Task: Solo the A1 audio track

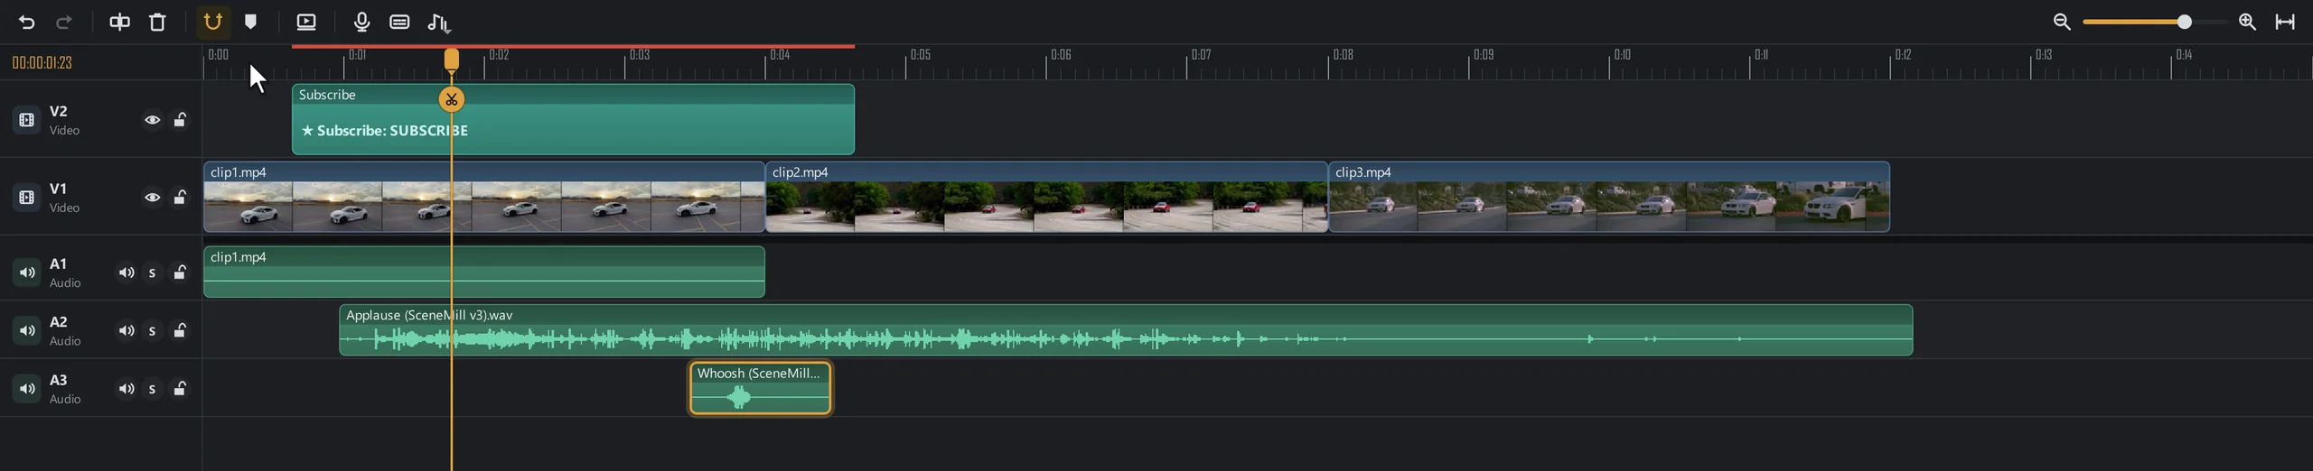Action: (153, 273)
